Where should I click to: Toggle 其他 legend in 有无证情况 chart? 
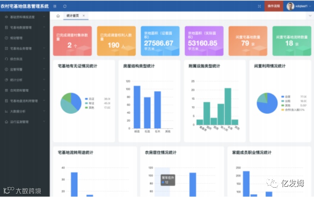pos(89,108)
